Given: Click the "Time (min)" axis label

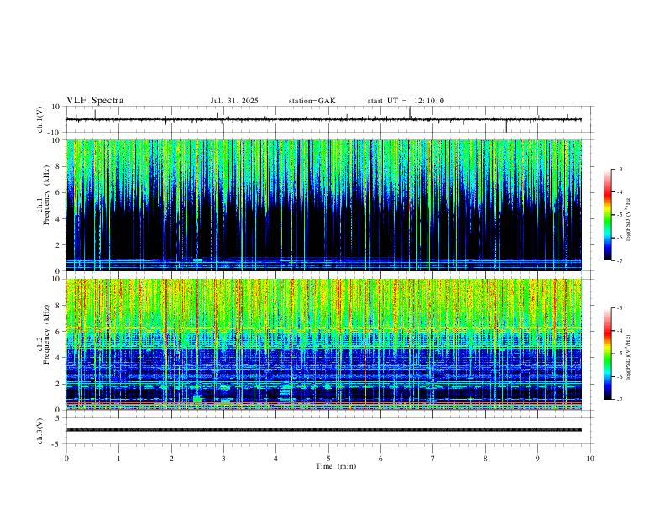Looking at the screenshot, I should [x=336, y=466].
